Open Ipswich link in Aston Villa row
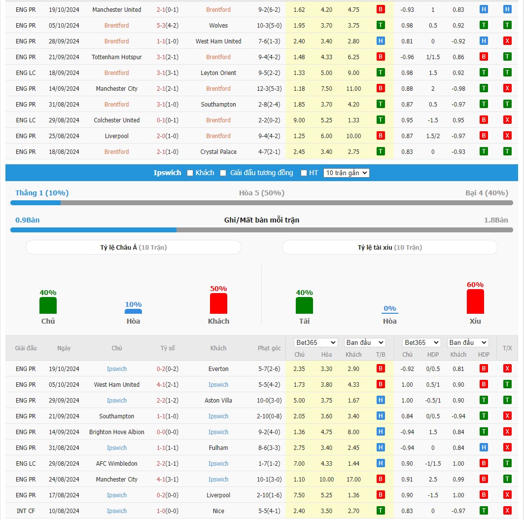 117,400
